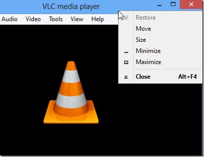Select the Maximize text entry in the context menu

pos(148,62)
